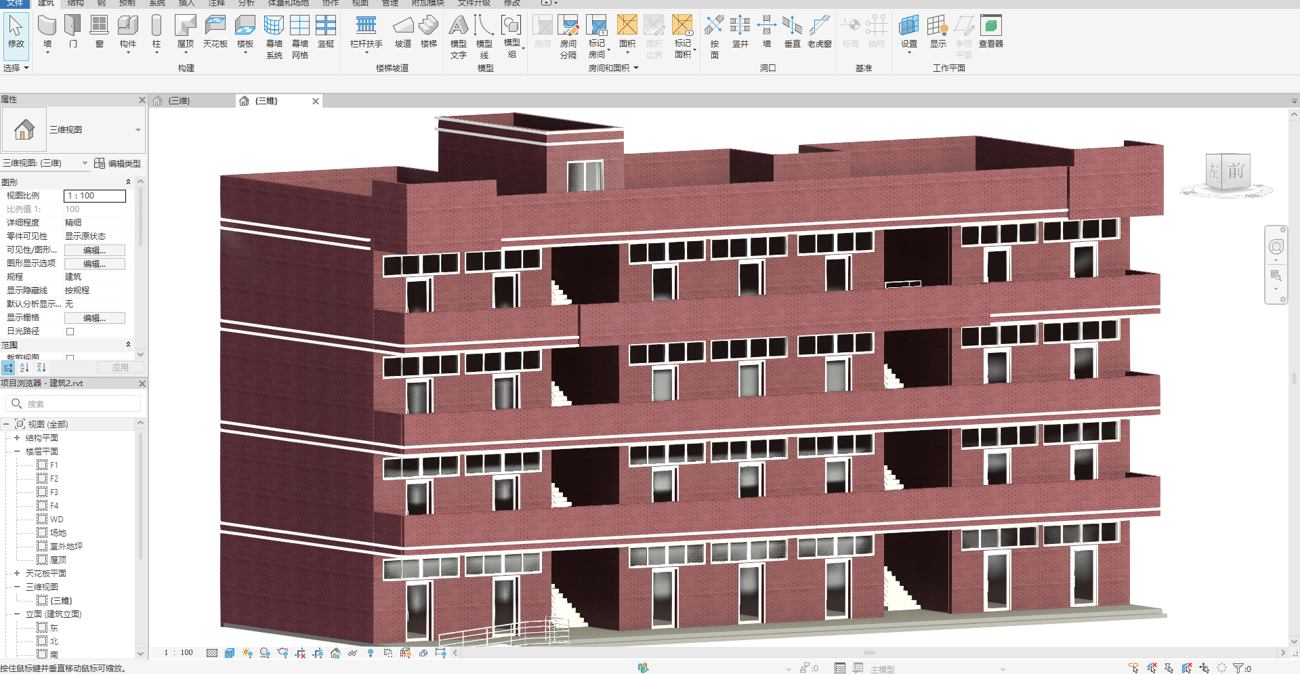Click the View Scale (视图比例) input field

coord(94,196)
